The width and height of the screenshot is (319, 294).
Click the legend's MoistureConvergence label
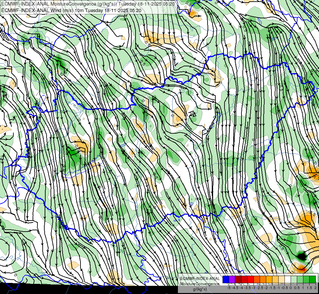(200, 284)
